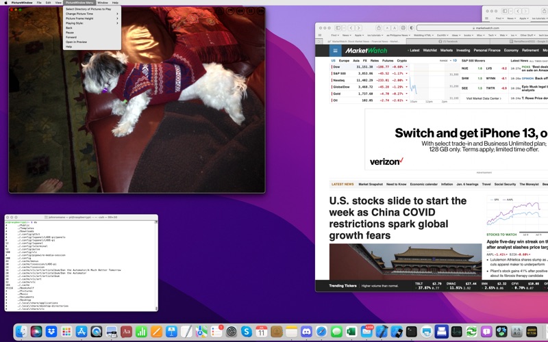Open Calendar showing date 11
Viewport: 548px width, 342px height.
pos(262,331)
